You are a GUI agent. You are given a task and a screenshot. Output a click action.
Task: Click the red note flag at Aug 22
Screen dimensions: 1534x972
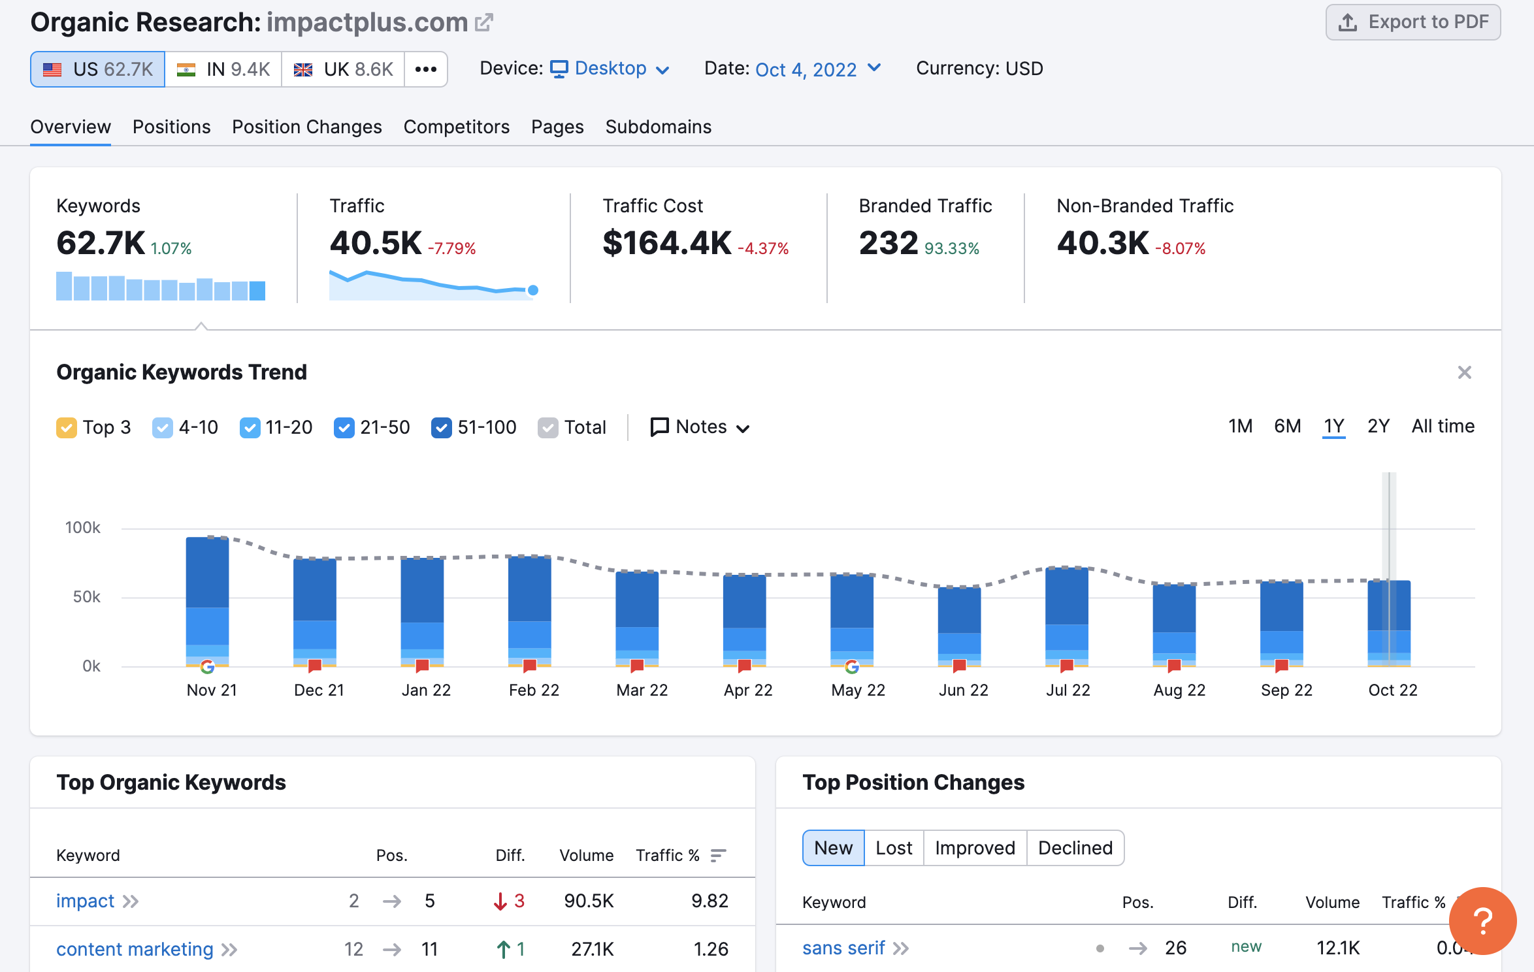pos(1174,666)
